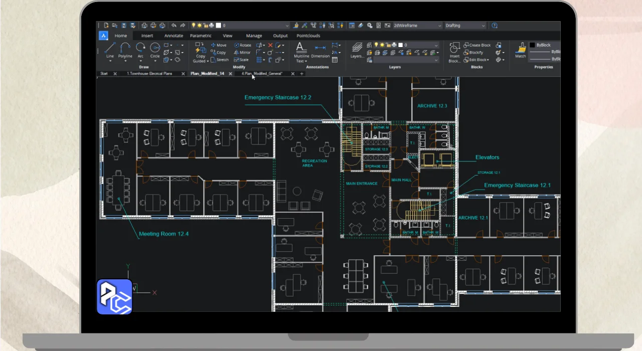This screenshot has height=351, width=642.
Task: Toggle layer lock padlock in Layers panel
Action: click(x=388, y=45)
